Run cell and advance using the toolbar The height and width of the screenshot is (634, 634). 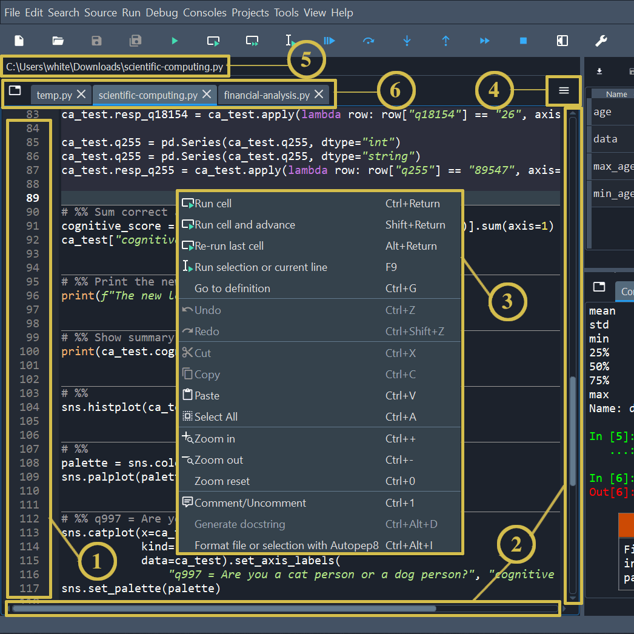tap(252, 41)
